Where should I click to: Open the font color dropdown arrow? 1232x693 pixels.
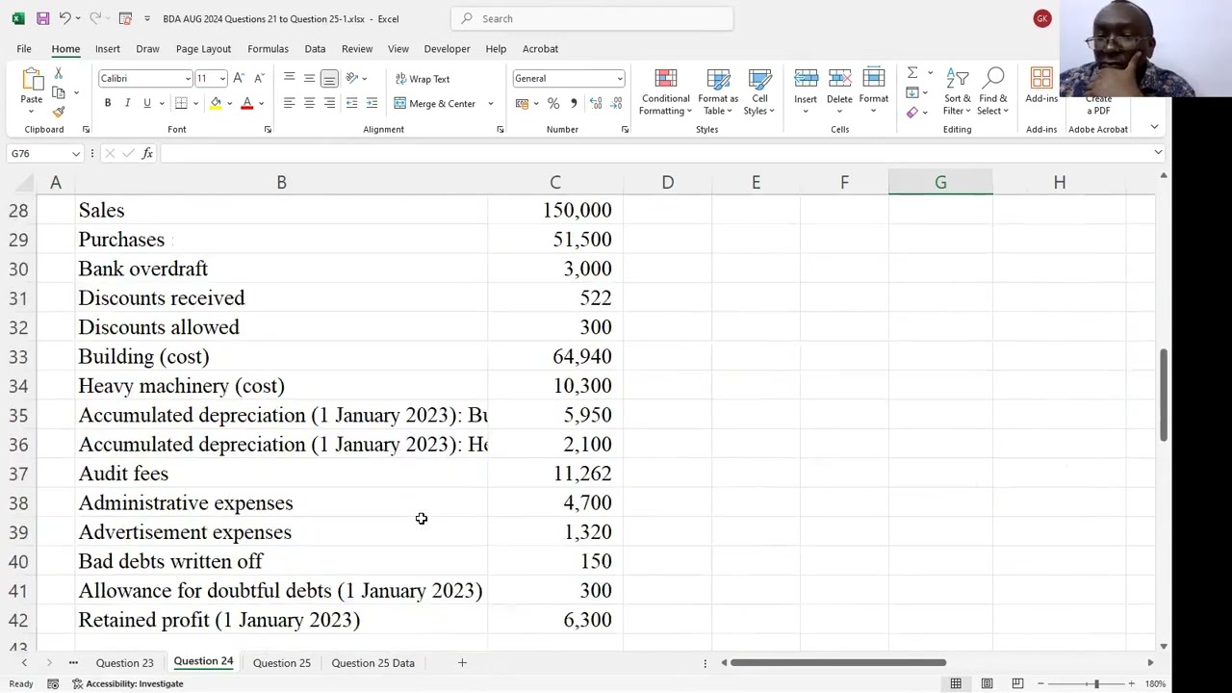coord(261,104)
